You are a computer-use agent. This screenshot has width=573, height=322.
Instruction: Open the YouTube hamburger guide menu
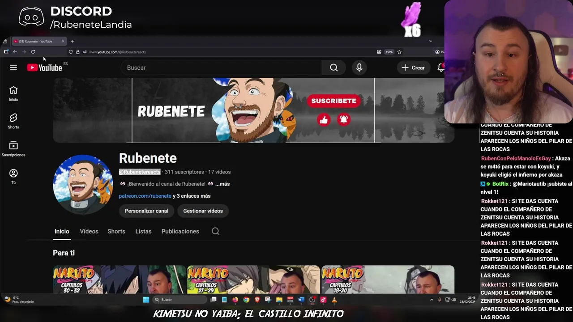(x=13, y=68)
